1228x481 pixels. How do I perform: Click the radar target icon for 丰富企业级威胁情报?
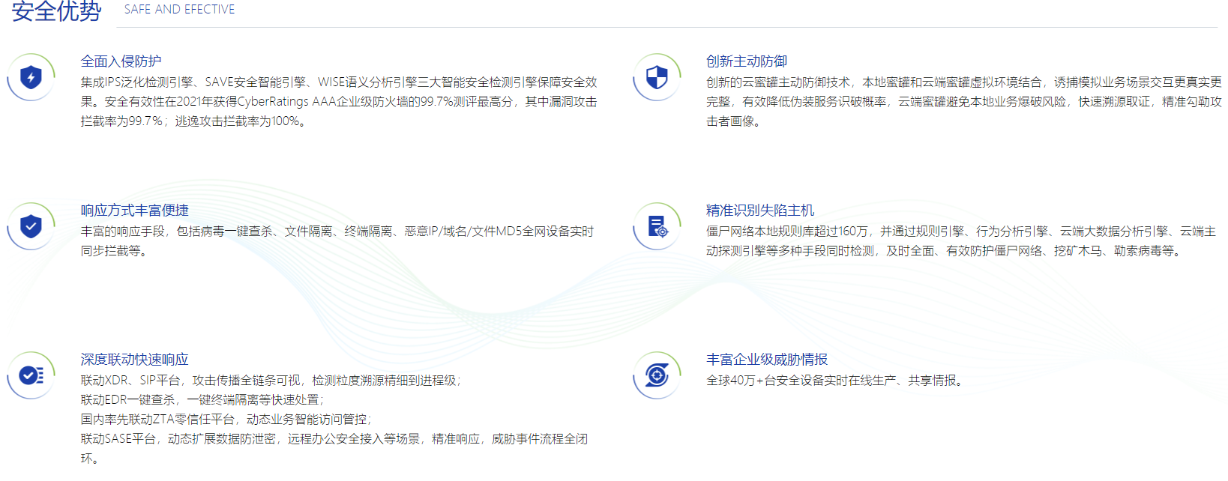[657, 375]
